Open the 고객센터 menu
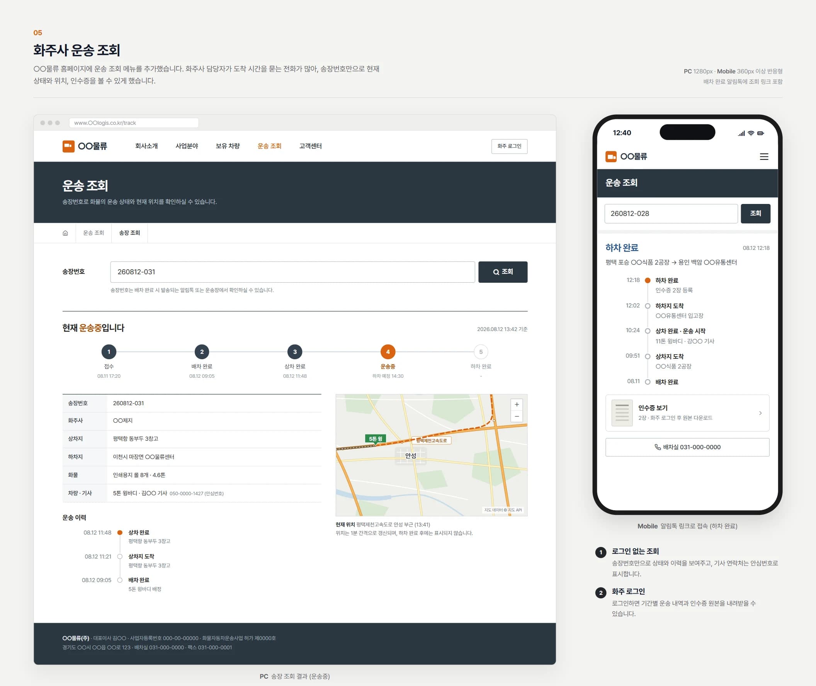Screen dimensions: 816x686 (x=310, y=146)
